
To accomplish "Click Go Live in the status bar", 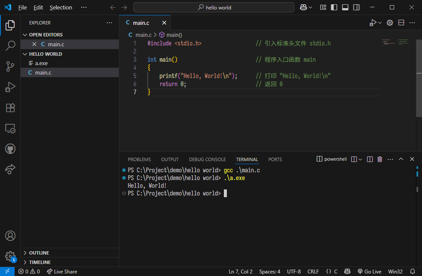I will point(369,271).
